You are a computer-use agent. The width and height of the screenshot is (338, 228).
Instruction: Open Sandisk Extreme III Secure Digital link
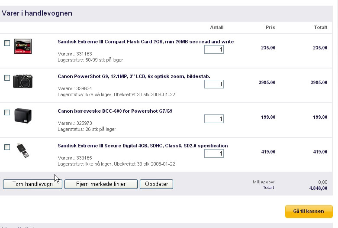coord(143,146)
